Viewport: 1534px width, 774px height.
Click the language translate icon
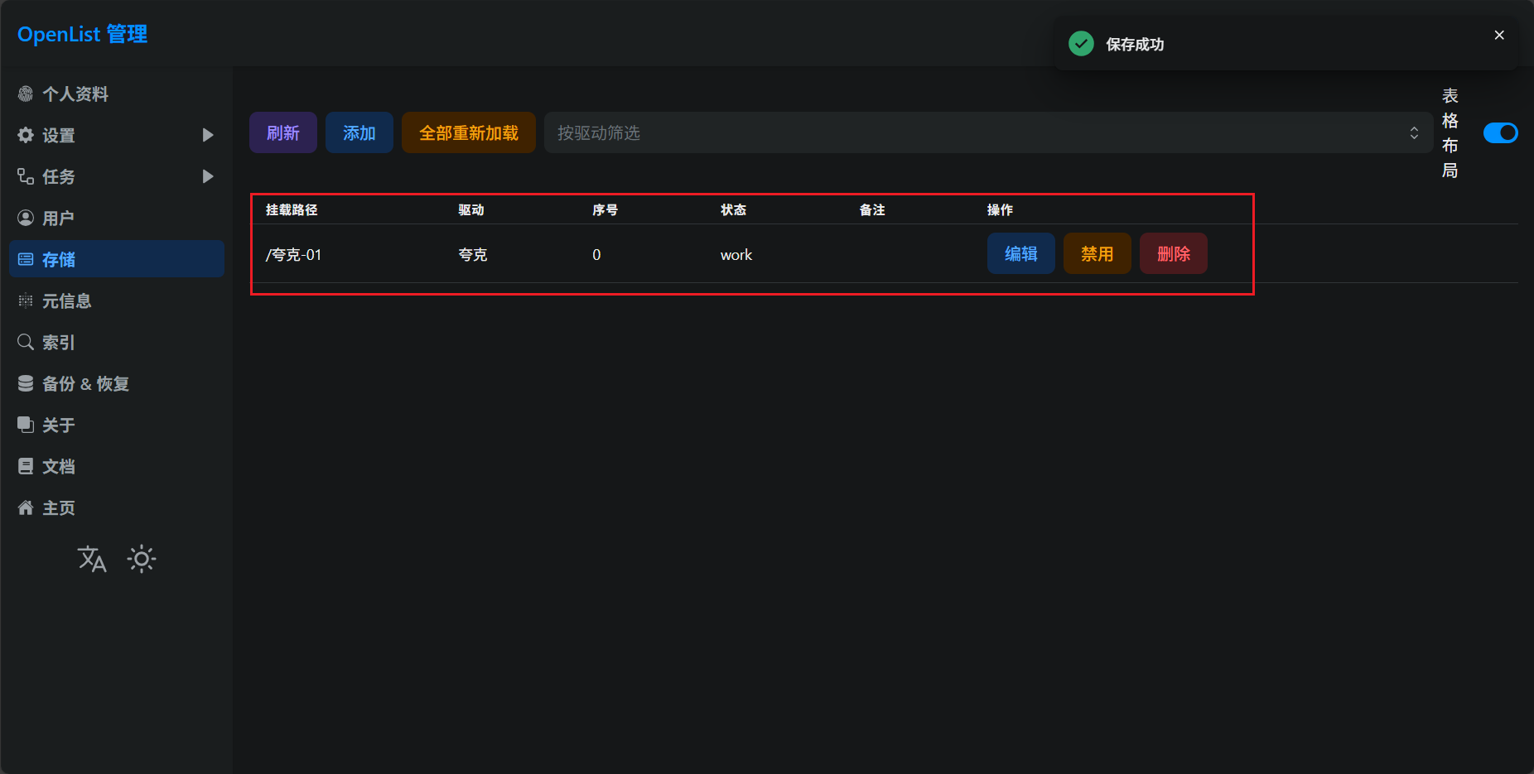click(x=92, y=560)
